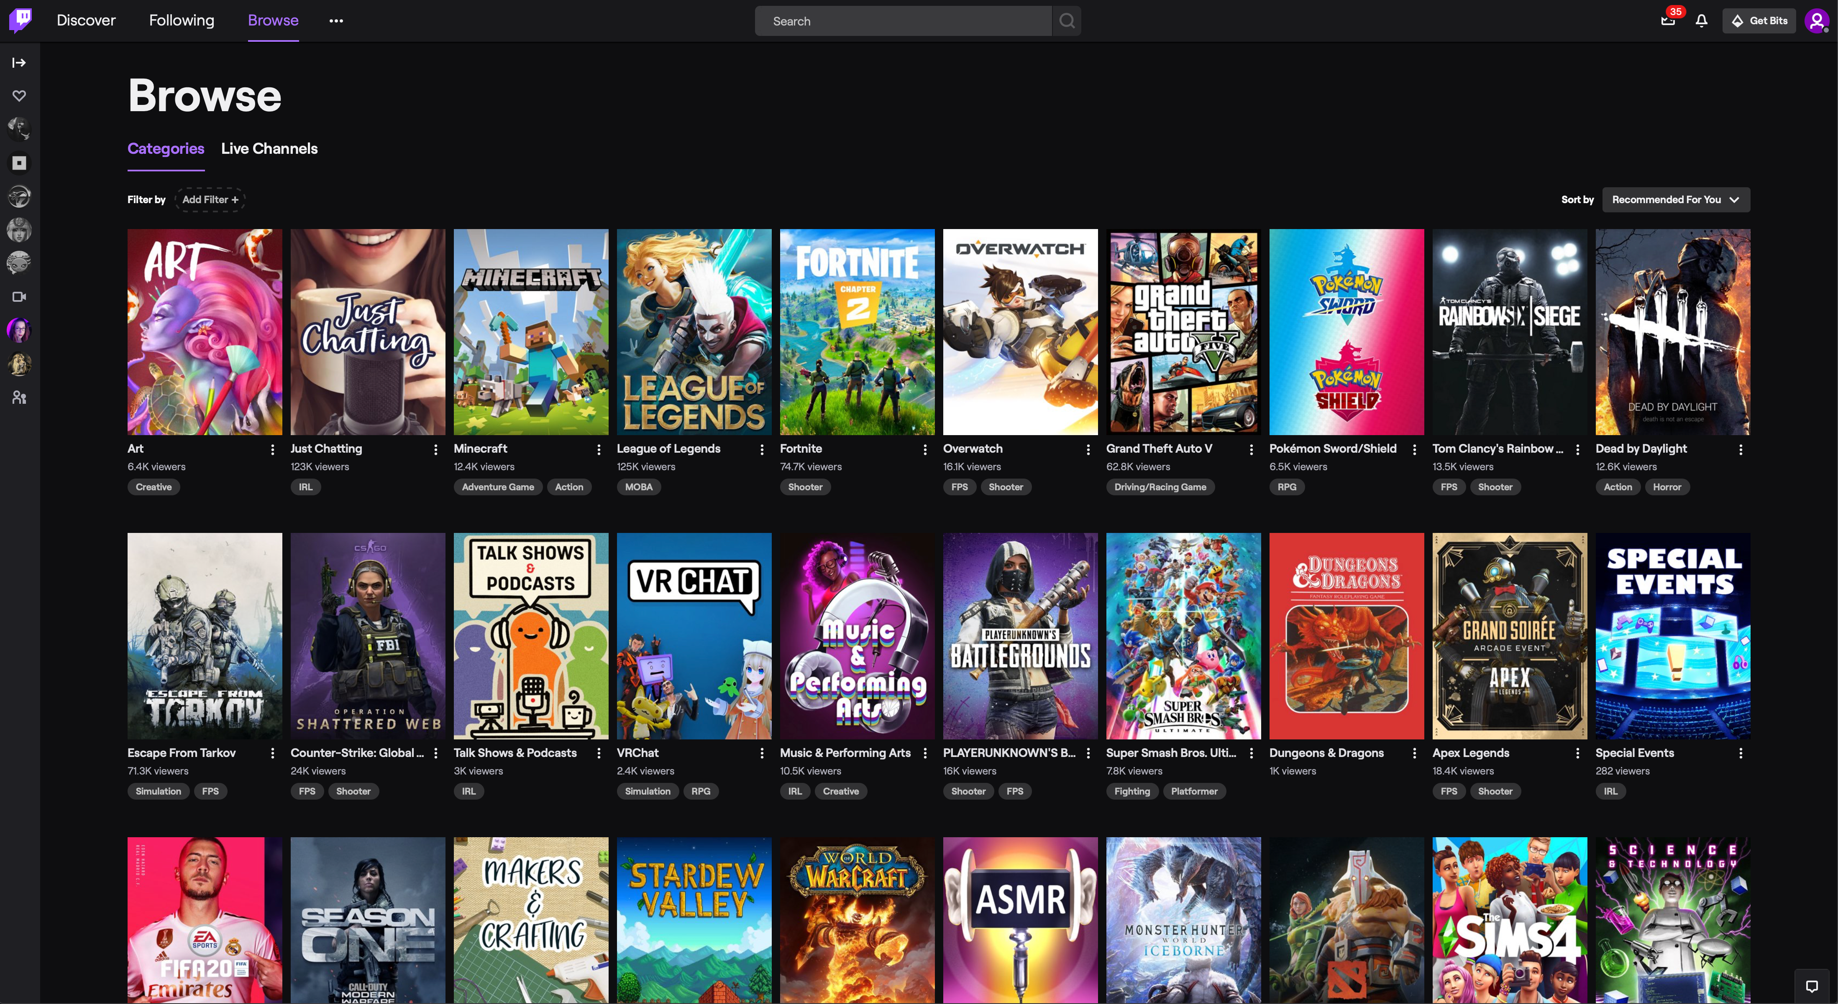Viewport: 1838px width, 1004px height.
Task: Open the Makers & Crafting cover art
Action: tap(531, 920)
